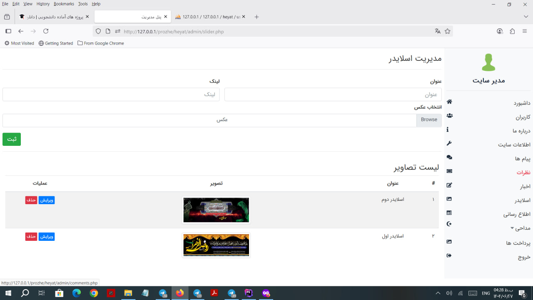Click the chat bubbles icon for پیام ها
This screenshot has height=300, width=533.
pyautogui.click(x=449, y=157)
